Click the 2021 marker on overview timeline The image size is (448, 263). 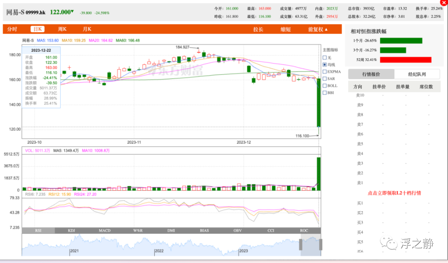pyautogui.click(x=74, y=251)
